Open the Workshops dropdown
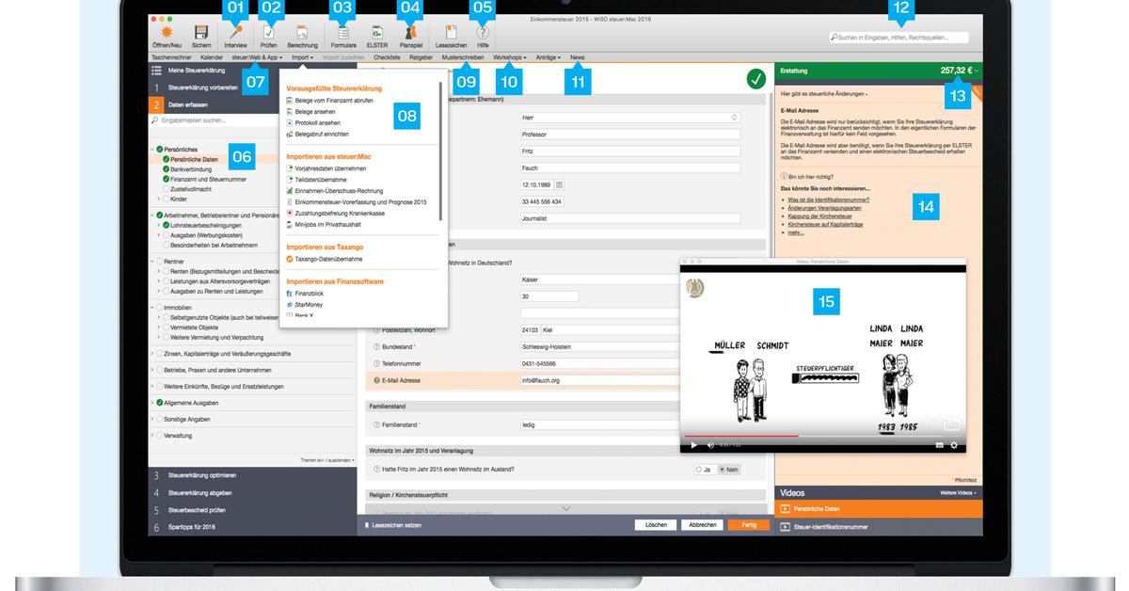 [x=509, y=57]
